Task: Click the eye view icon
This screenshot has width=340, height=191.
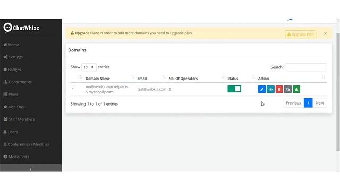Action: tap(270, 89)
